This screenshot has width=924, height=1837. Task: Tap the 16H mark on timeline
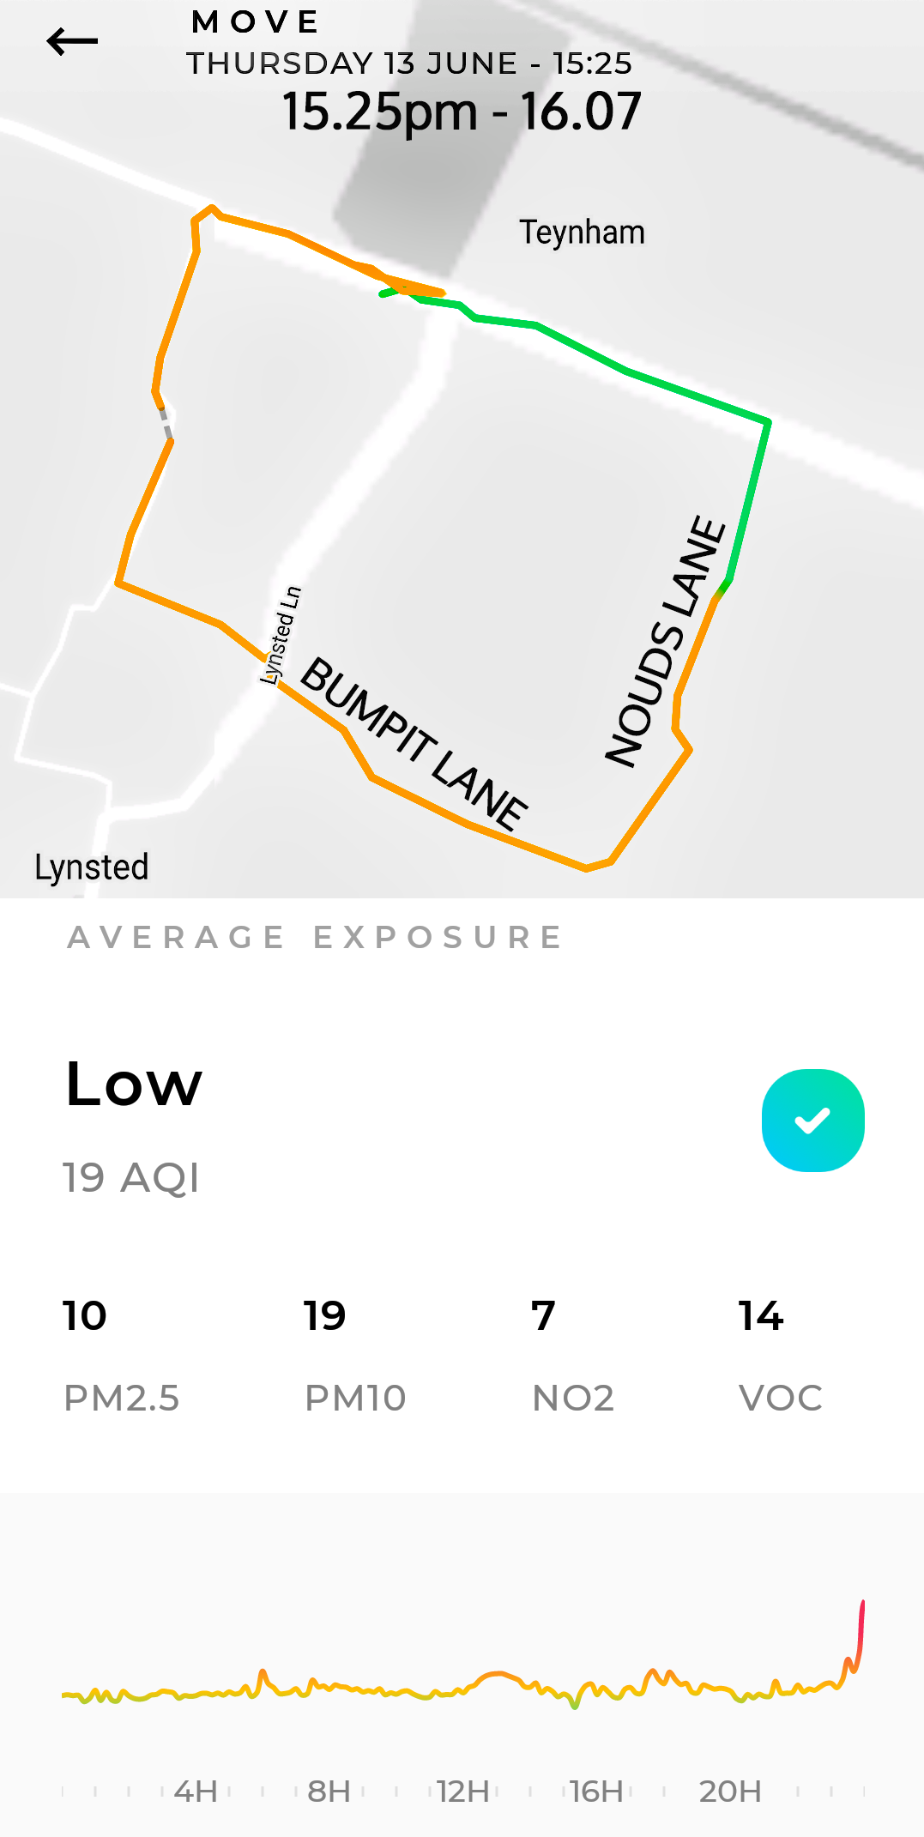tap(597, 1792)
